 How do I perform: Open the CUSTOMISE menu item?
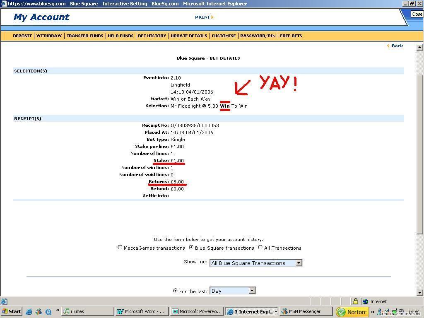pos(224,36)
